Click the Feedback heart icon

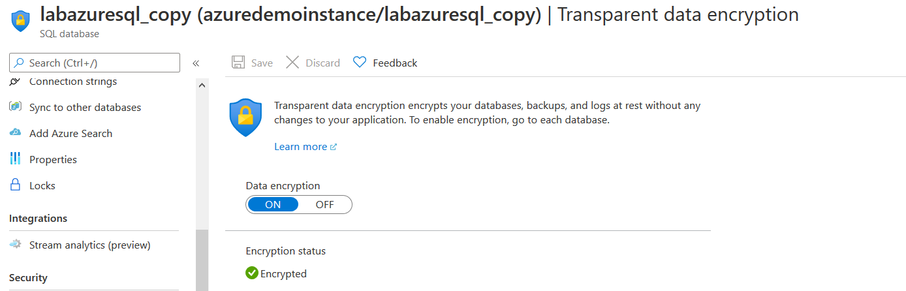[x=360, y=63]
